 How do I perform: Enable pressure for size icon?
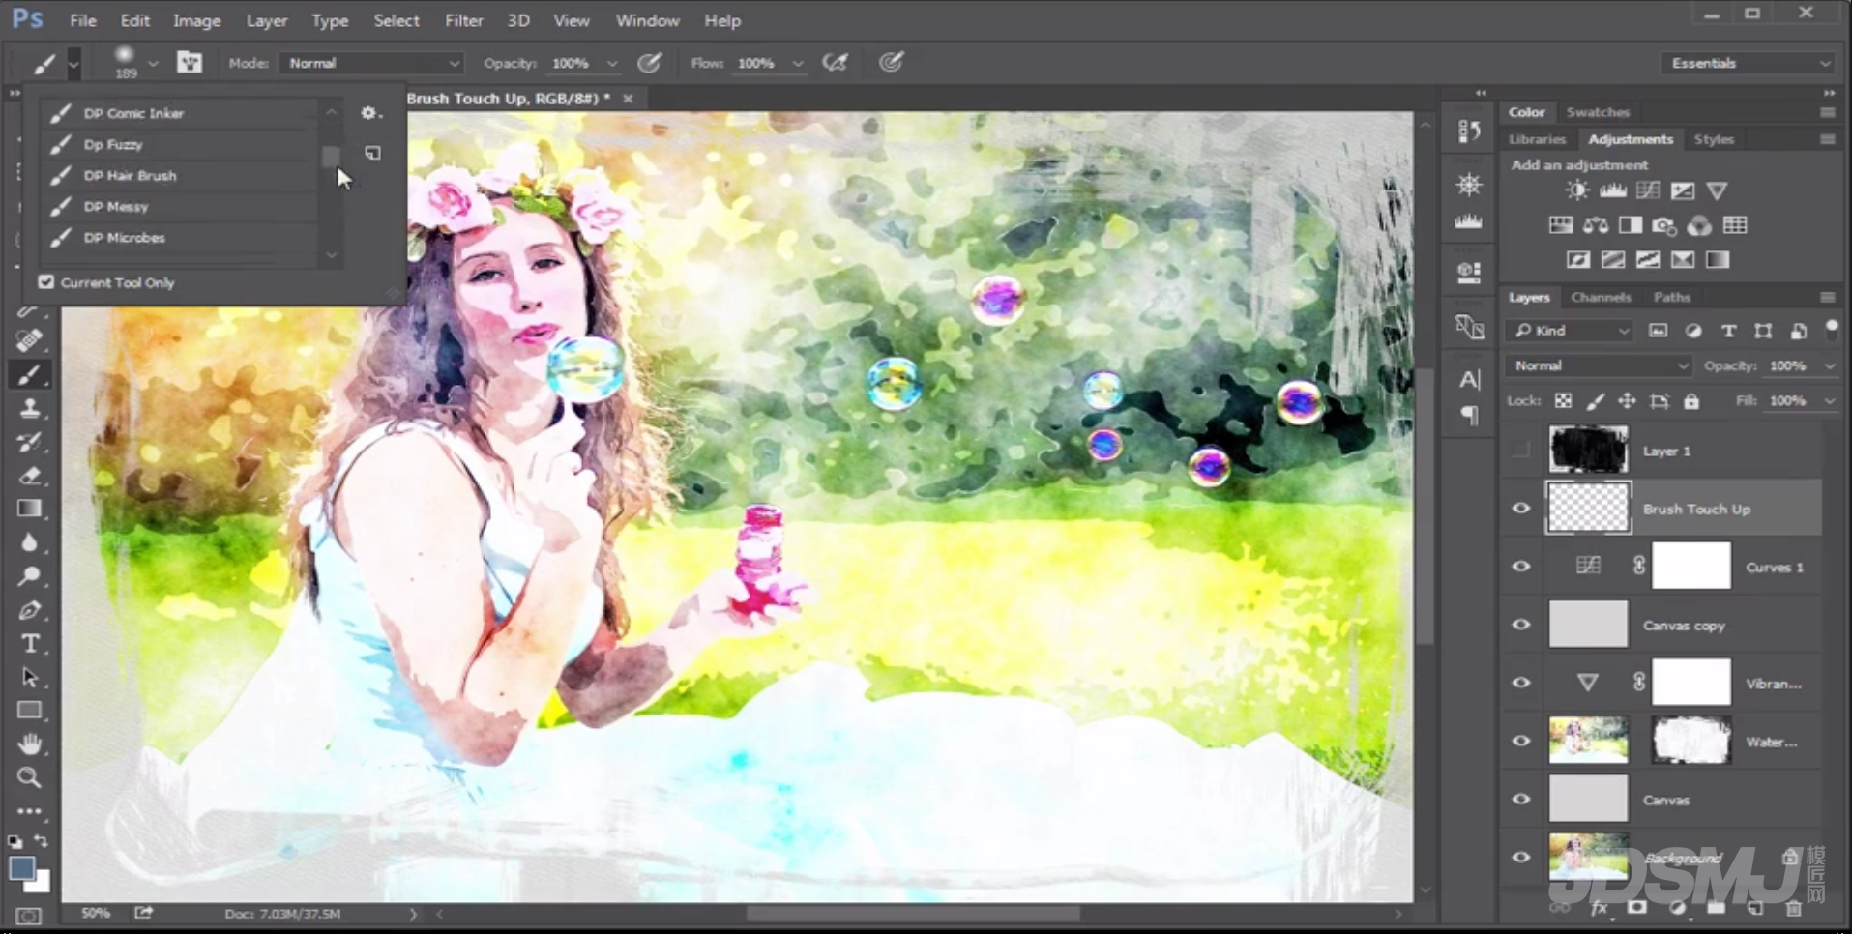[x=892, y=63]
